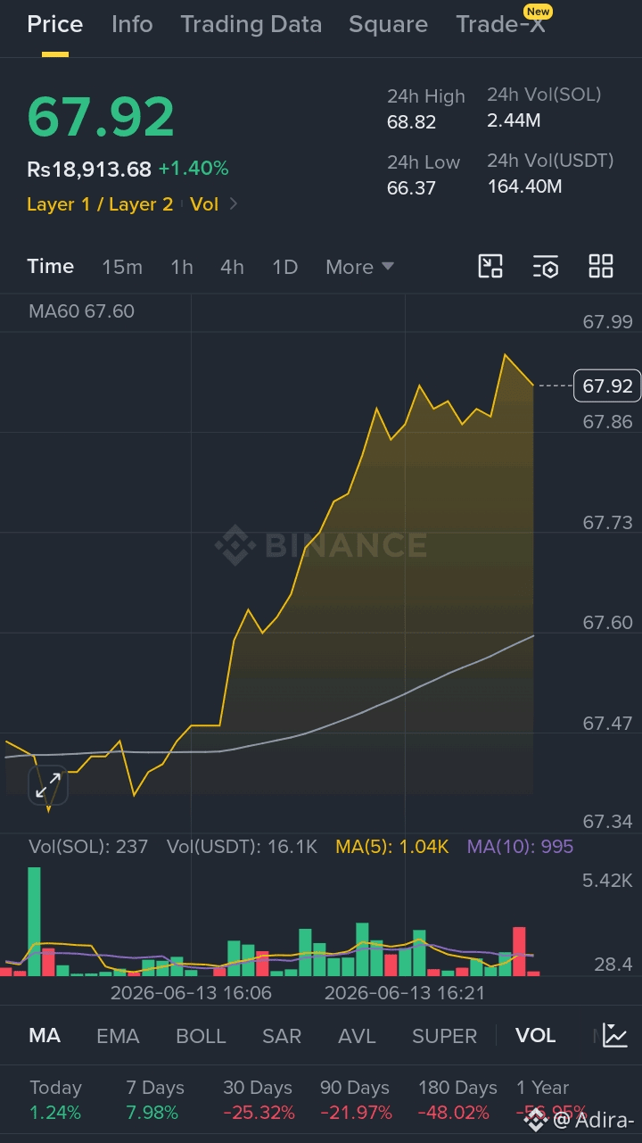Select the 1h chart interval
The height and width of the screenshot is (1143, 642).
[182, 267]
